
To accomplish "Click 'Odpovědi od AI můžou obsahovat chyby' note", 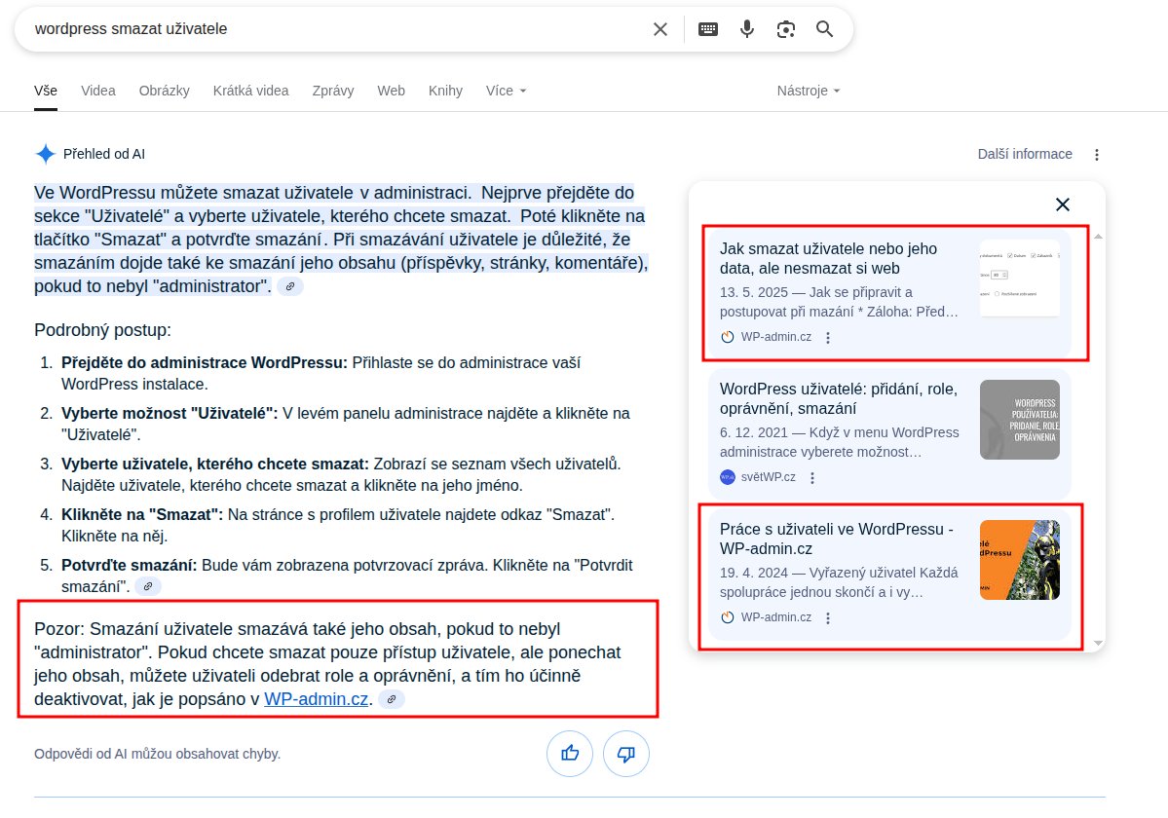I will coord(157,754).
